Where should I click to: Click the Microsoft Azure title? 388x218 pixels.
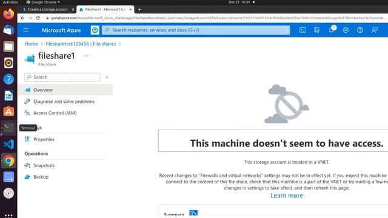61,30
